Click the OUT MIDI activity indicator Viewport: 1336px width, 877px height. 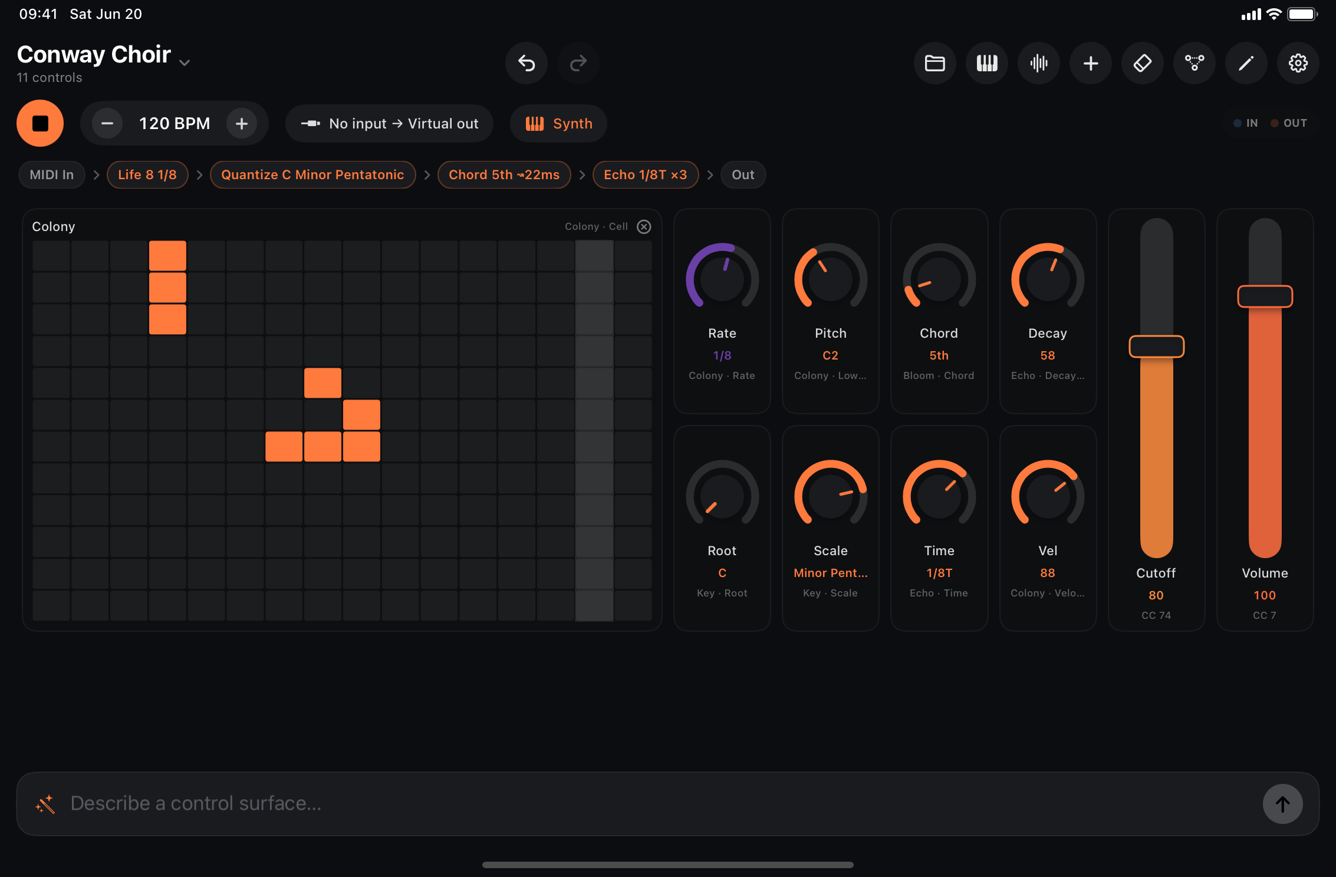click(1289, 123)
